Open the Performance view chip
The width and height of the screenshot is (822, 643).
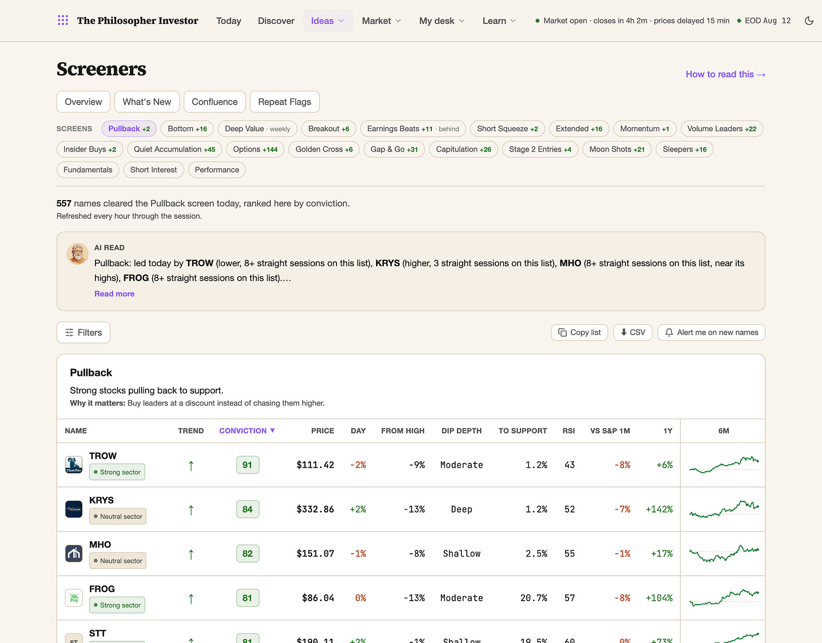coord(217,170)
